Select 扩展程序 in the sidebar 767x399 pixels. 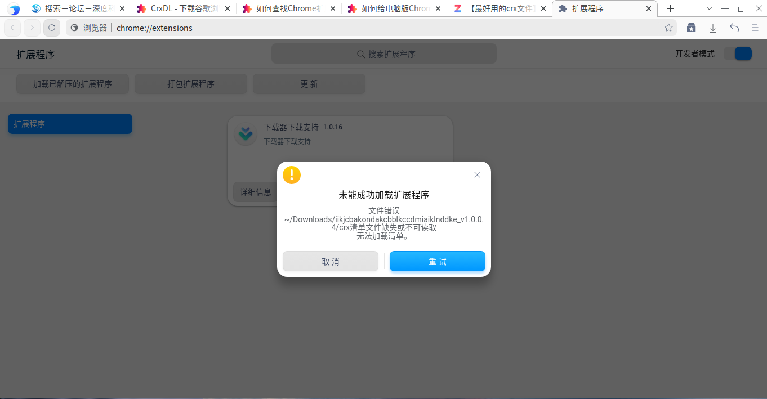click(70, 123)
